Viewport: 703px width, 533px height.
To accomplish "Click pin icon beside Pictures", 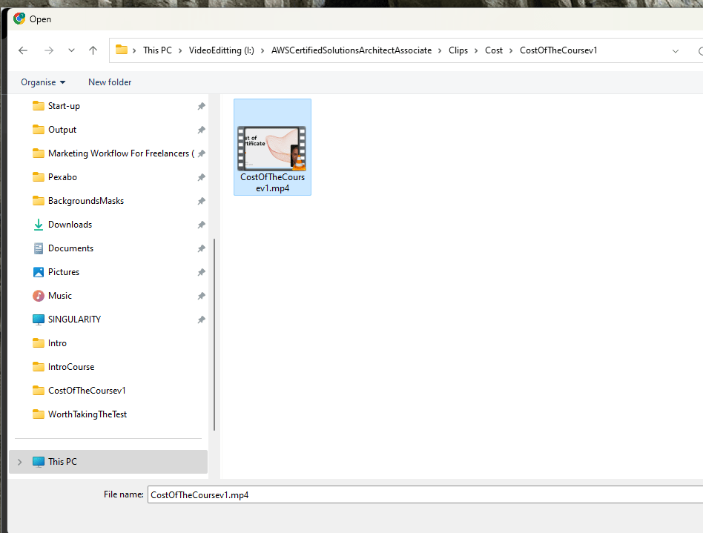I will (x=201, y=273).
